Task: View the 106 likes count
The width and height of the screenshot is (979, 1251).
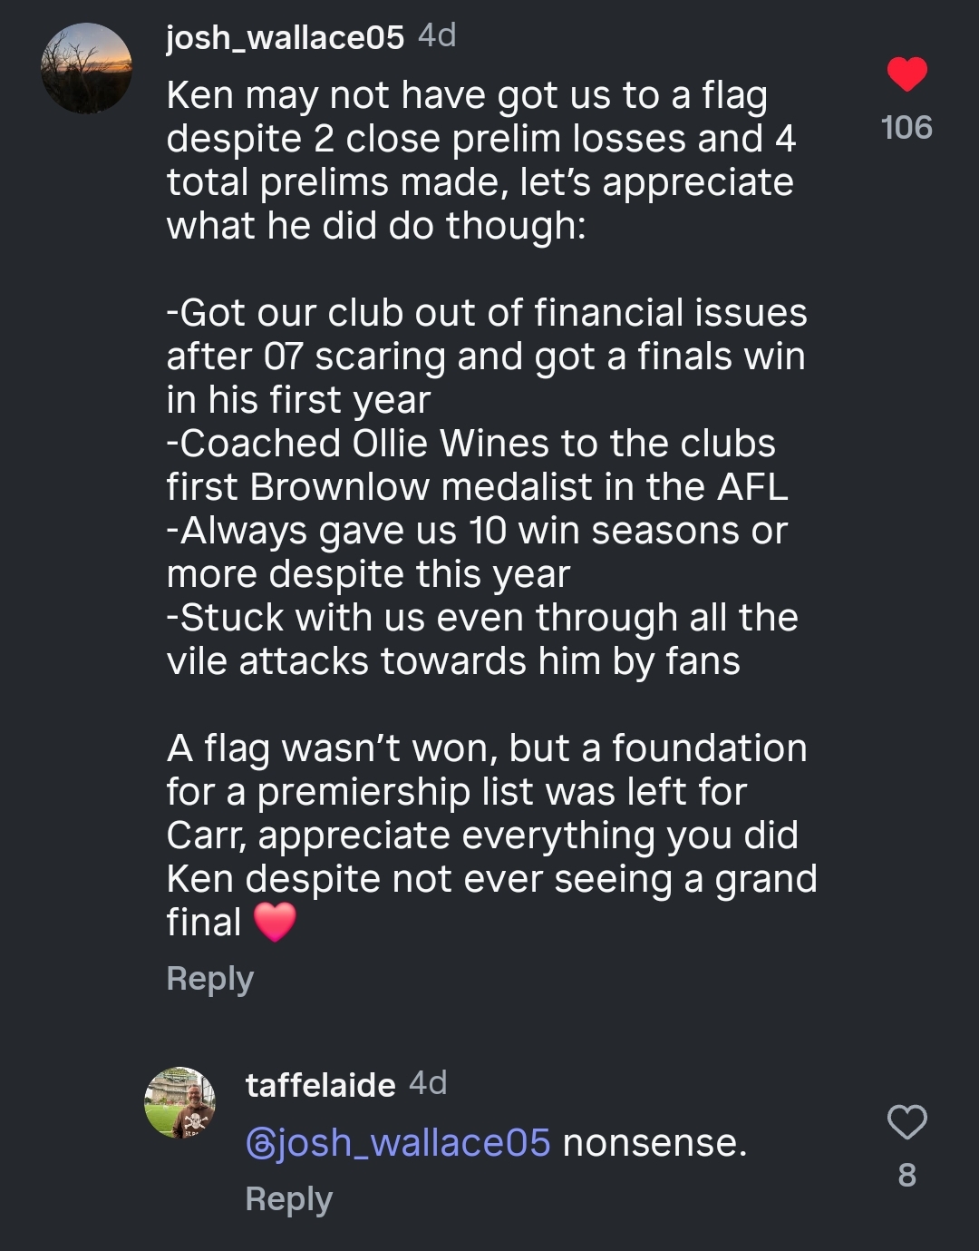Action: pyautogui.click(x=906, y=128)
